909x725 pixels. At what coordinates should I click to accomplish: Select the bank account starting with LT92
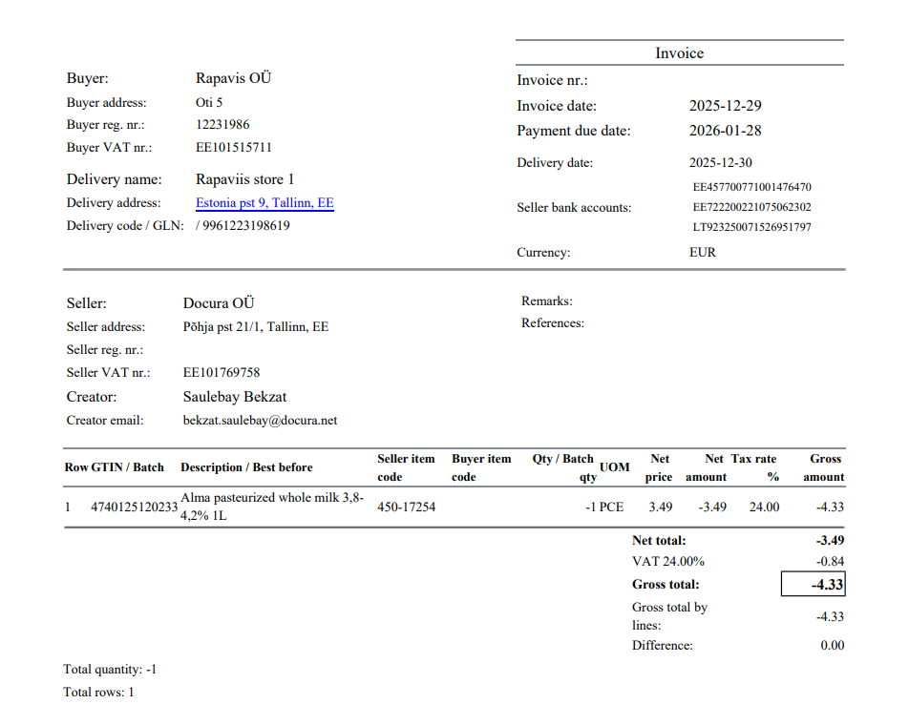[x=751, y=228]
